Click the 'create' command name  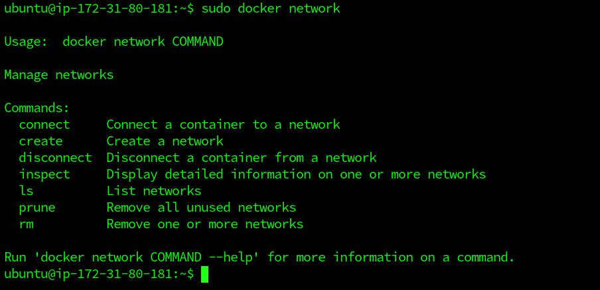click(x=40, y=141)
